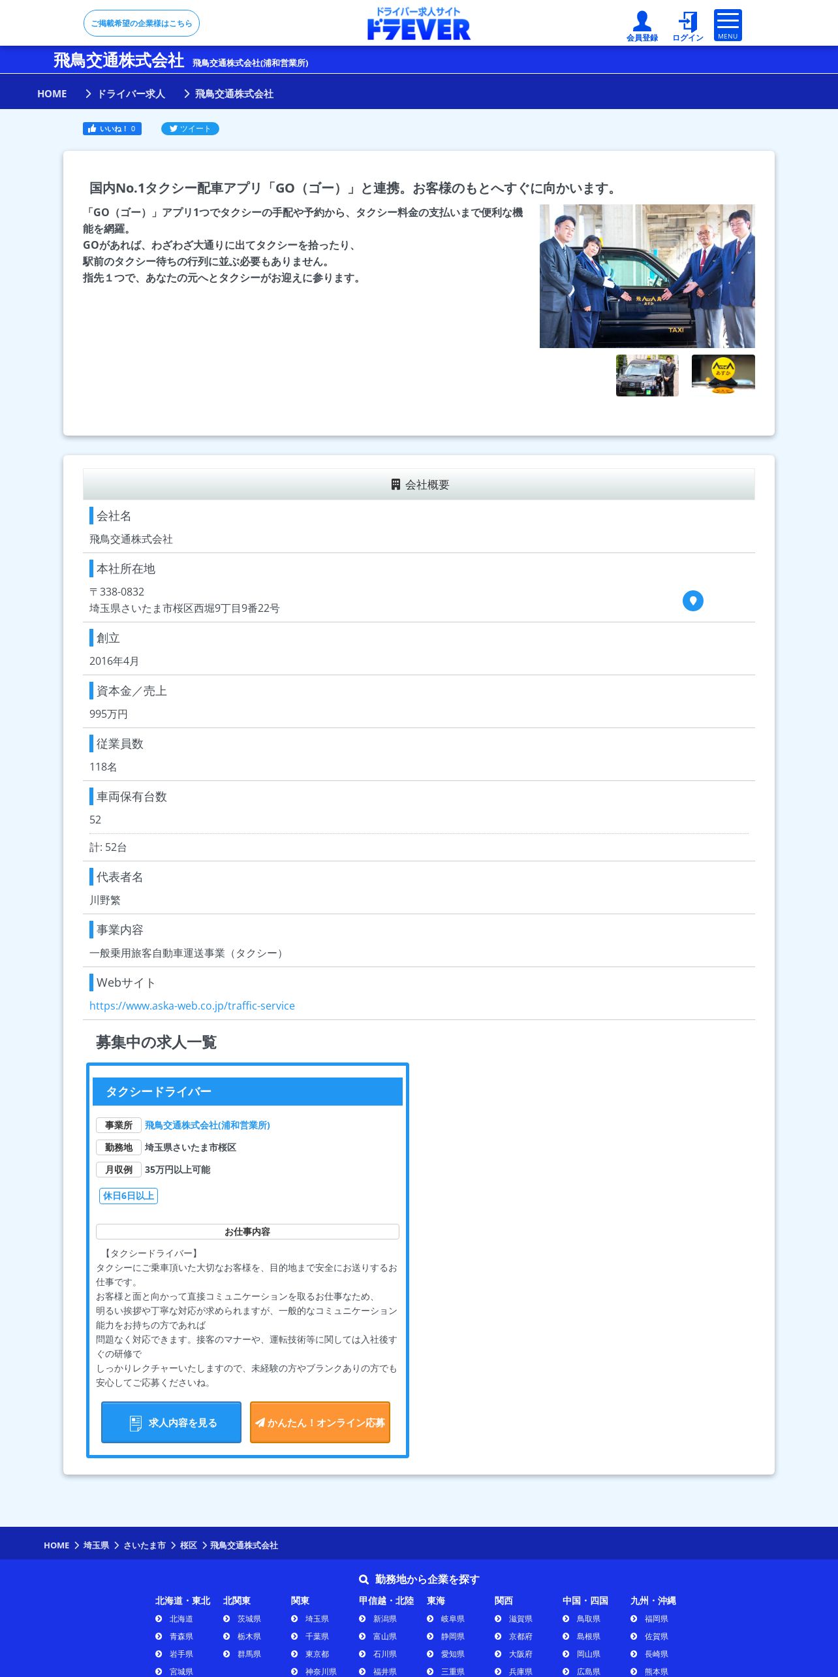Click the 群馬県 prefecture link
Image resolution: width=838 pixels, height=1677 pixels.
point(249,1654)
